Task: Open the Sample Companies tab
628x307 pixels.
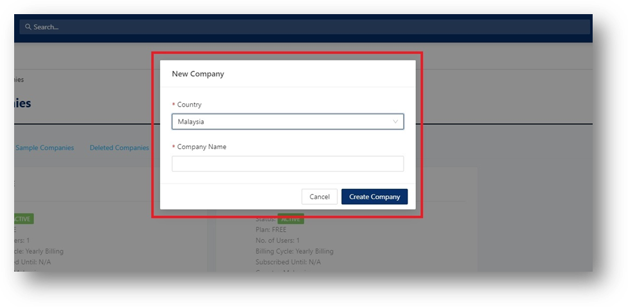Action: tap(44, 148)
